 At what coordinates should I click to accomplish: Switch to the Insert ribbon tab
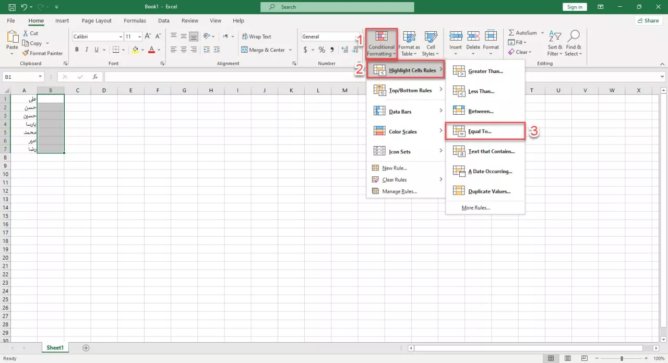click(x=62, y=21)
